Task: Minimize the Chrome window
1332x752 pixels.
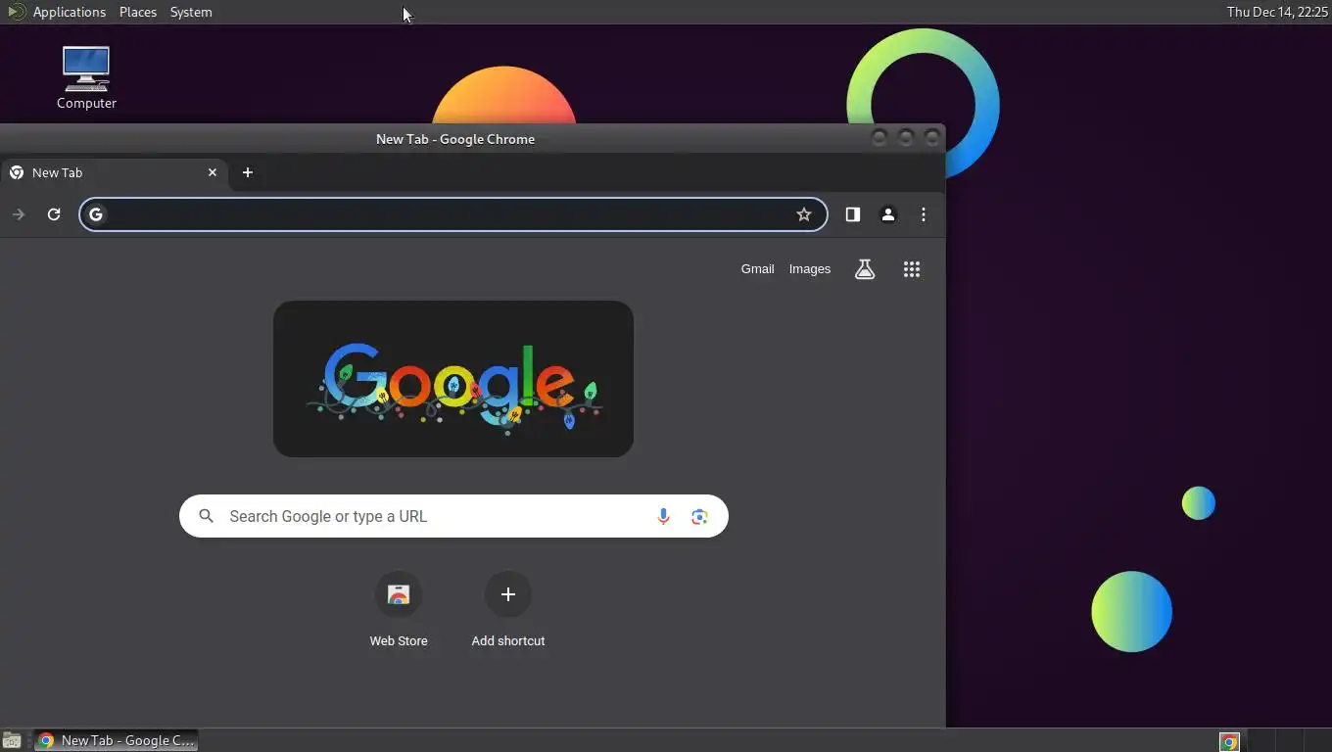Action: (879, 138)
